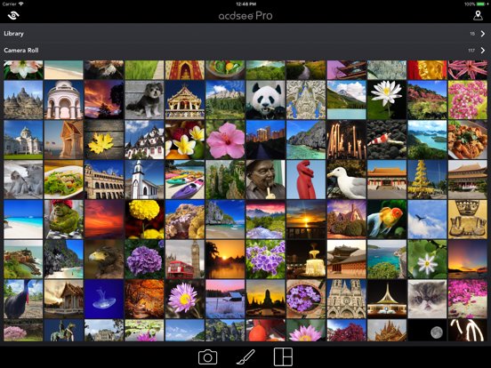Select the autumn forest path photo

point(144,300)
